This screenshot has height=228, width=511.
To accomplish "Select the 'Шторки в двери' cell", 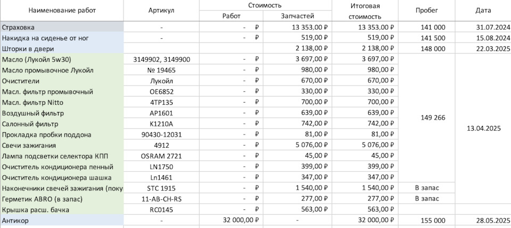I will click(x=62, y=49).
